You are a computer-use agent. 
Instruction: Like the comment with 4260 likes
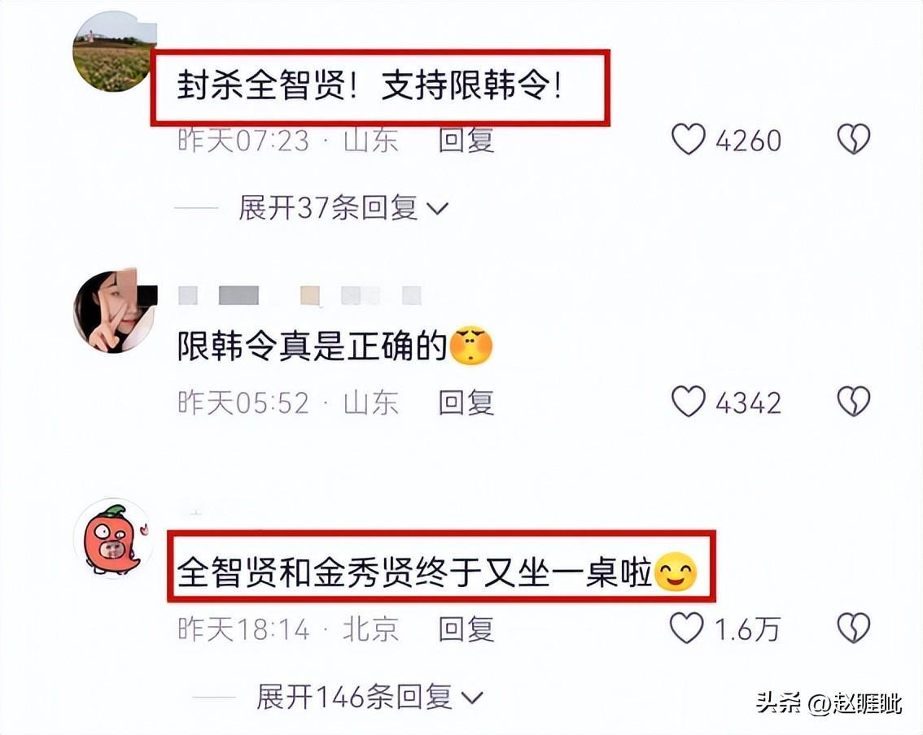click(x=688, y=139)
